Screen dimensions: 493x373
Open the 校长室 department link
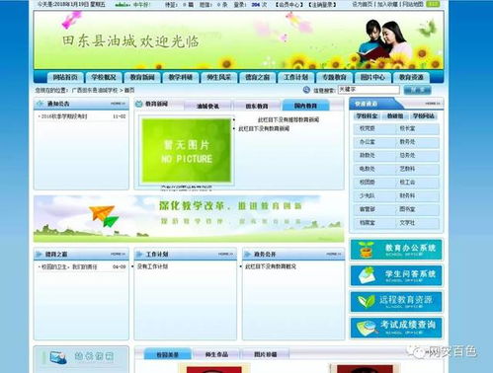408,128
